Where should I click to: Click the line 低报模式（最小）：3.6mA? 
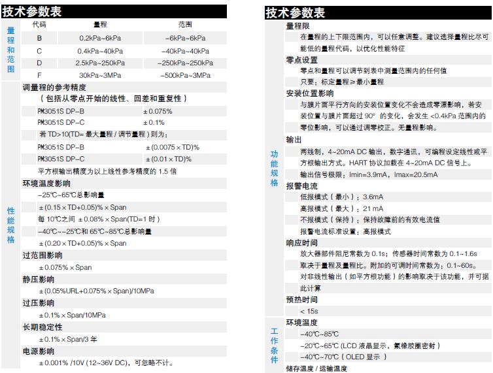[342, 197]
